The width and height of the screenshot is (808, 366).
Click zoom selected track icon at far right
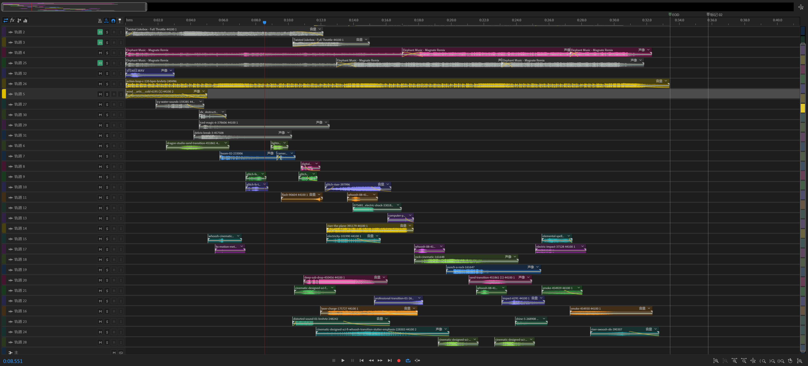[x=799, y=361]
